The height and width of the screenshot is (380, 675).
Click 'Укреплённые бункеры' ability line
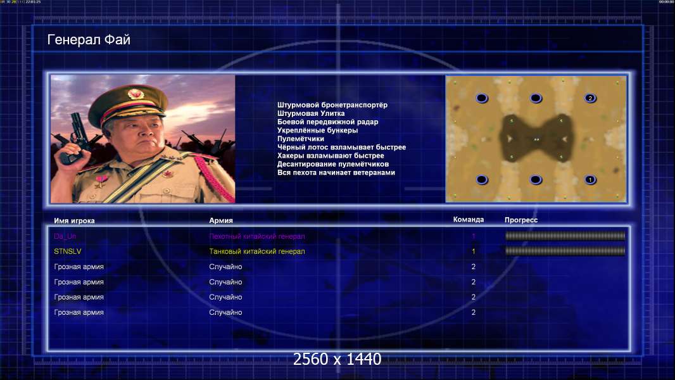[317, 130]
